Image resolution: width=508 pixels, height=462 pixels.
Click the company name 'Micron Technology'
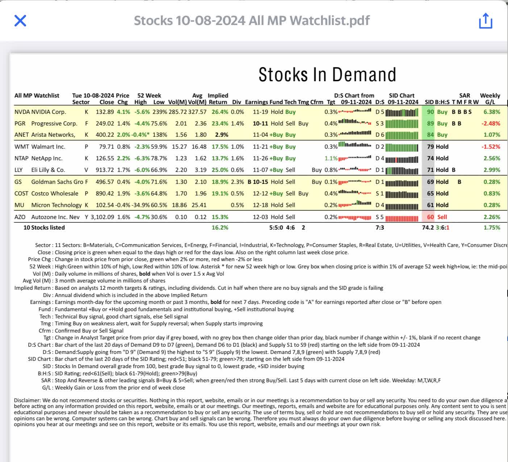(x=57, y=205)
